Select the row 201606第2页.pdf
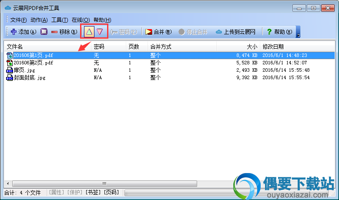Screen dimensions: 339x200 [170, 63]
